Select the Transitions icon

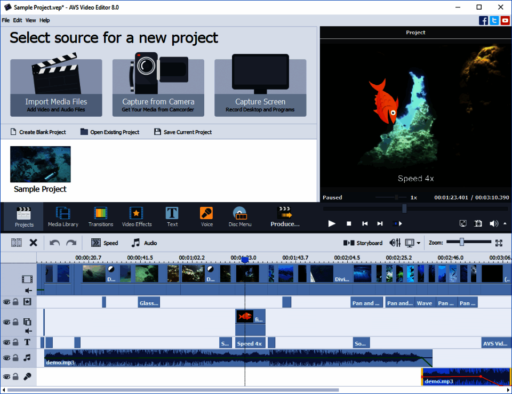tap(100, 216)
